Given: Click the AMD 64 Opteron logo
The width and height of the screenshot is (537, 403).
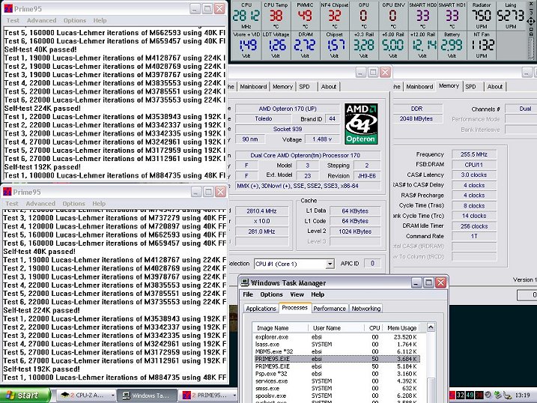Looking at the screenshot, I should click(361, 124).
